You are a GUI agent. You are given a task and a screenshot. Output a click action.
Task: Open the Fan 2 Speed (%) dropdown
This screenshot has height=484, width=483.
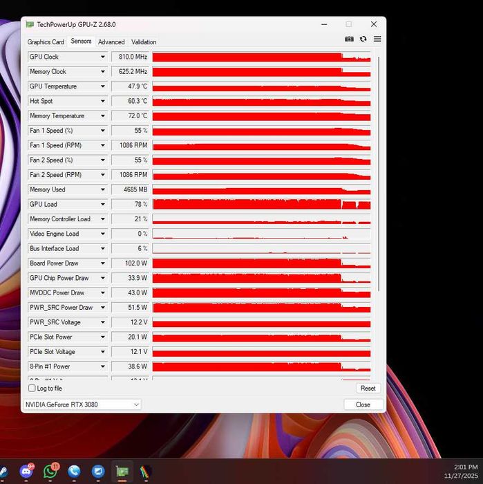[x=103, y=160]
